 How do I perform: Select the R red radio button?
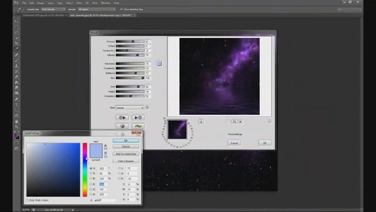click(x=91, y=184)
